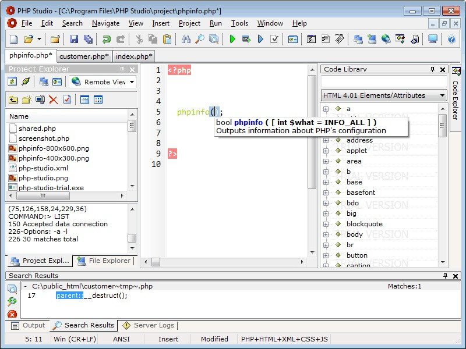Switch to the customer.php* editor tab
Viewport: 466px width, 349px height.
pos(84,56)
